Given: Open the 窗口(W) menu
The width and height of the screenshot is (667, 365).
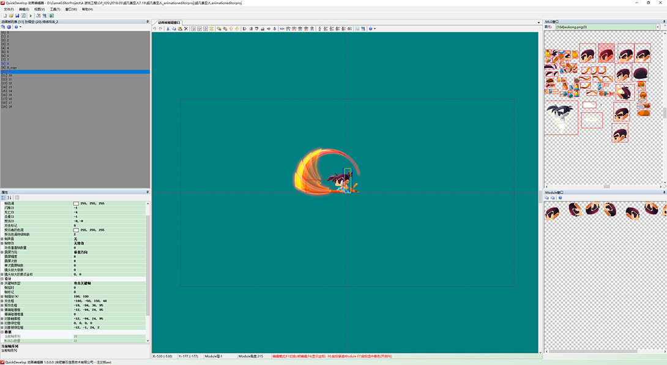Looking at the screenshot, I should point(71,9).
